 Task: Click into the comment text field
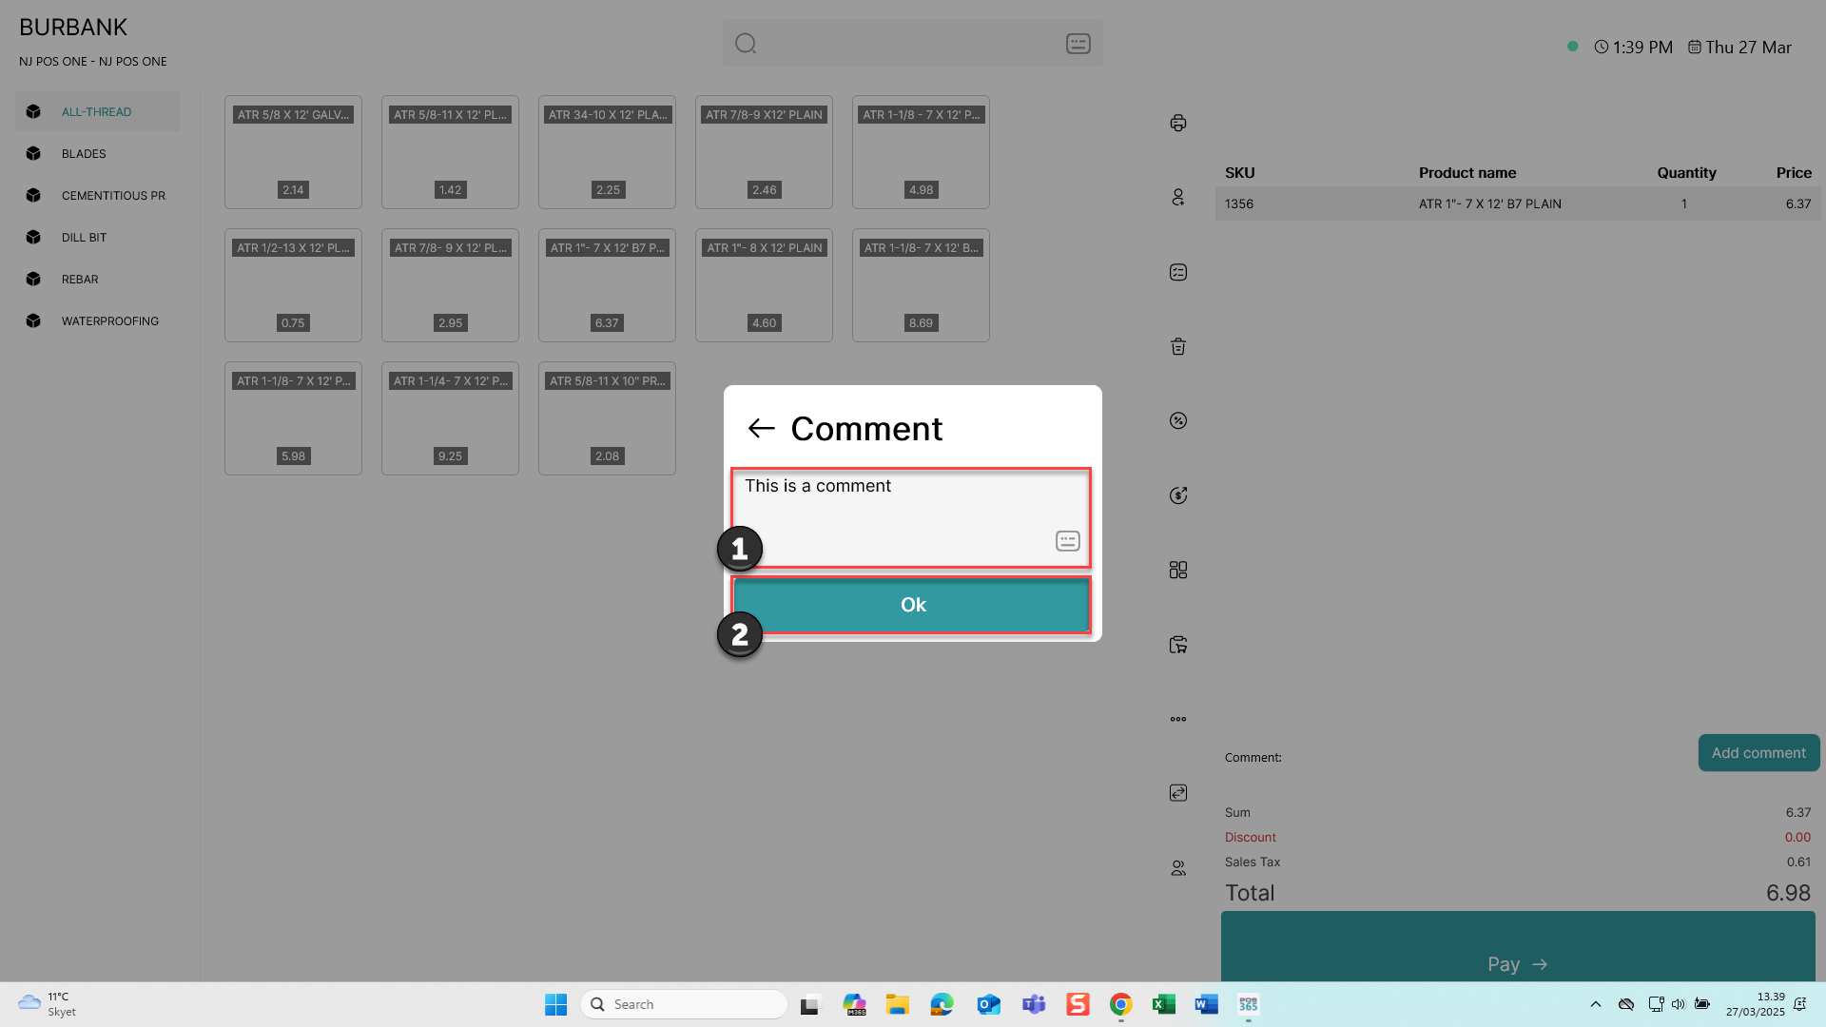pyautogui.click(x=911, y=517)
